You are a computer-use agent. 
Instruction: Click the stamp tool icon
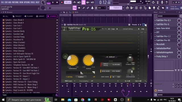point(92,8)
